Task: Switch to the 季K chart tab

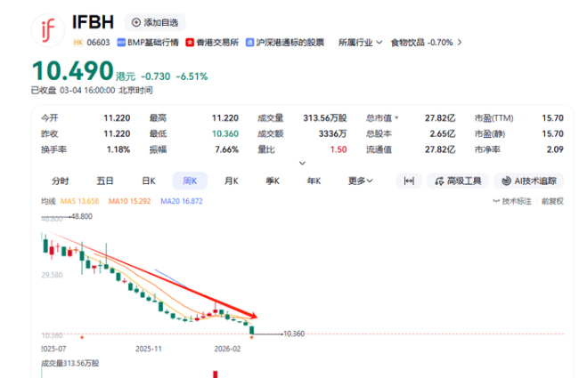Action: [273, 181]
